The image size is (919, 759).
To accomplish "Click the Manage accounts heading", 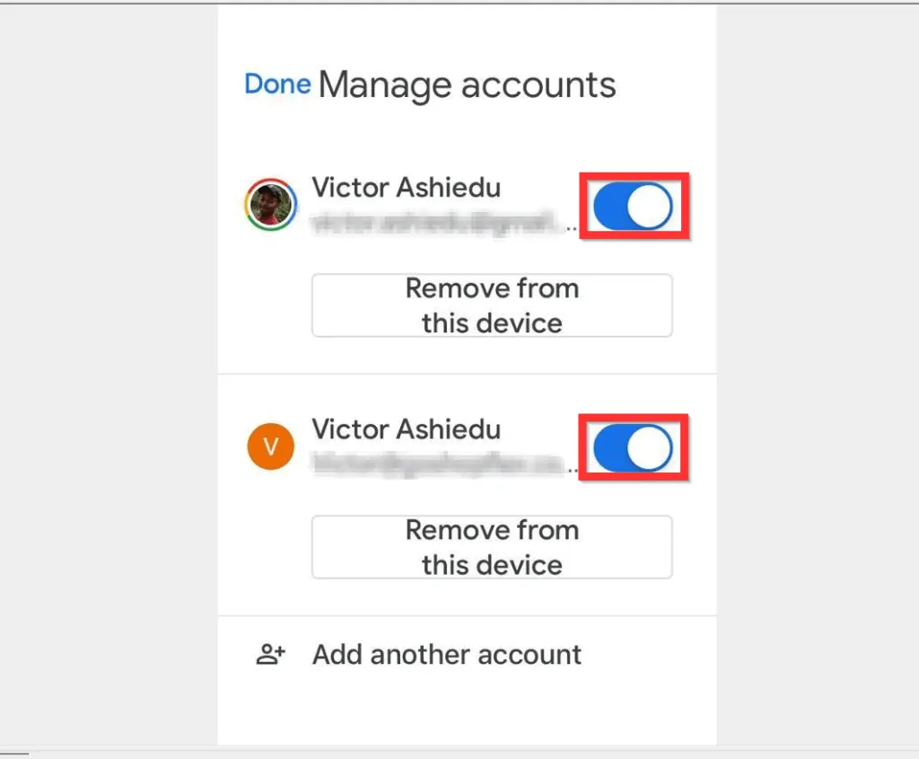I will 467,85.
